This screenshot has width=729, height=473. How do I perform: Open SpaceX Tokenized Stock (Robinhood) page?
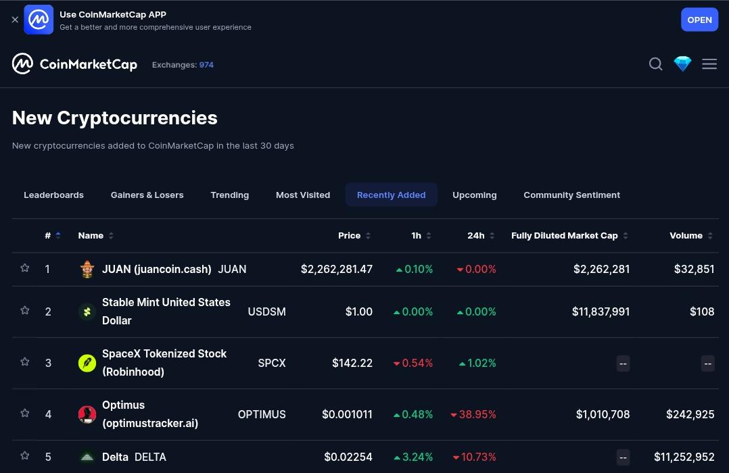coord(164,363)
